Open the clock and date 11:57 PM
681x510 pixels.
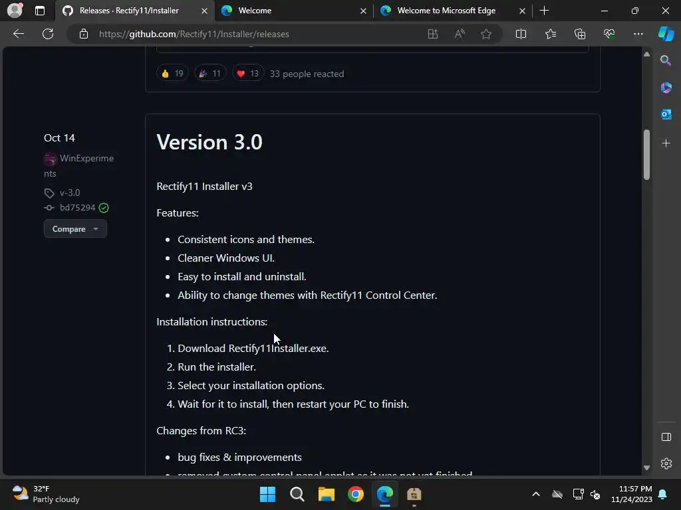(x=632, y=494)
